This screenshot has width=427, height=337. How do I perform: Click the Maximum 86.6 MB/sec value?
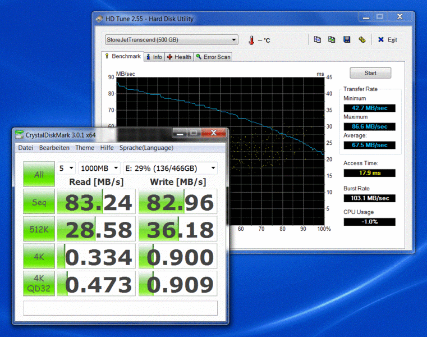370,126
